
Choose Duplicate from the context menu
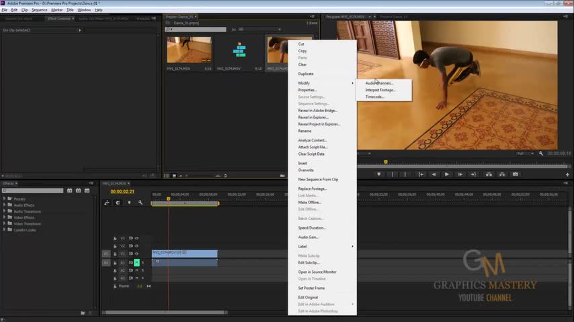[x=305, y=74]
